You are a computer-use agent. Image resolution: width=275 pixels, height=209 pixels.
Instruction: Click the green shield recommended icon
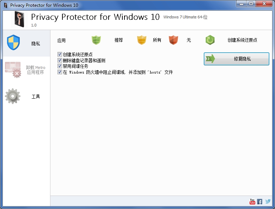pos(96,40)
